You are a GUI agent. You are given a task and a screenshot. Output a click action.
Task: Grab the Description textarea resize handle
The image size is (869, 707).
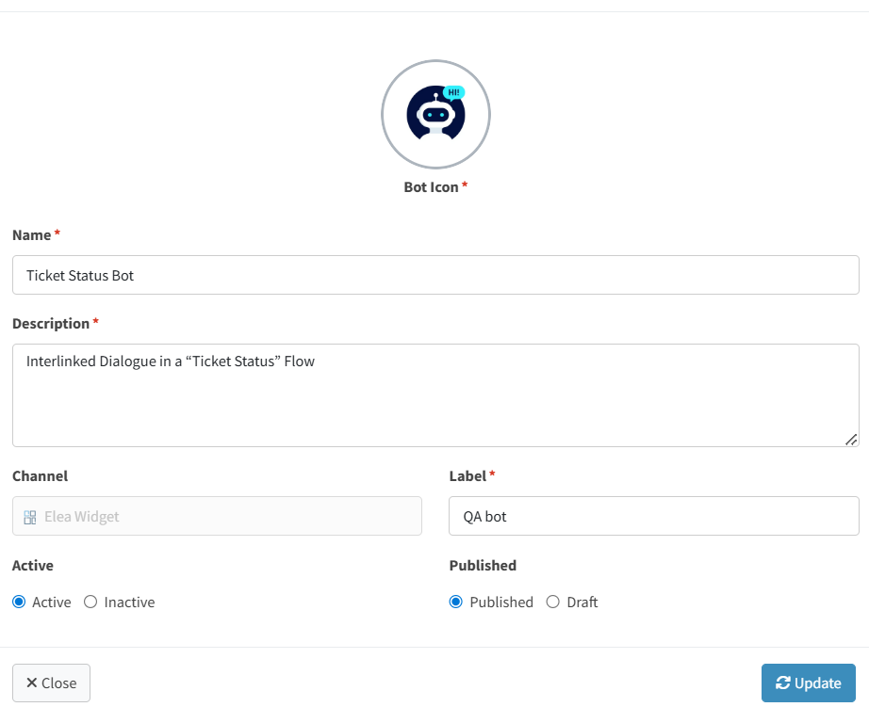point(851,439)
